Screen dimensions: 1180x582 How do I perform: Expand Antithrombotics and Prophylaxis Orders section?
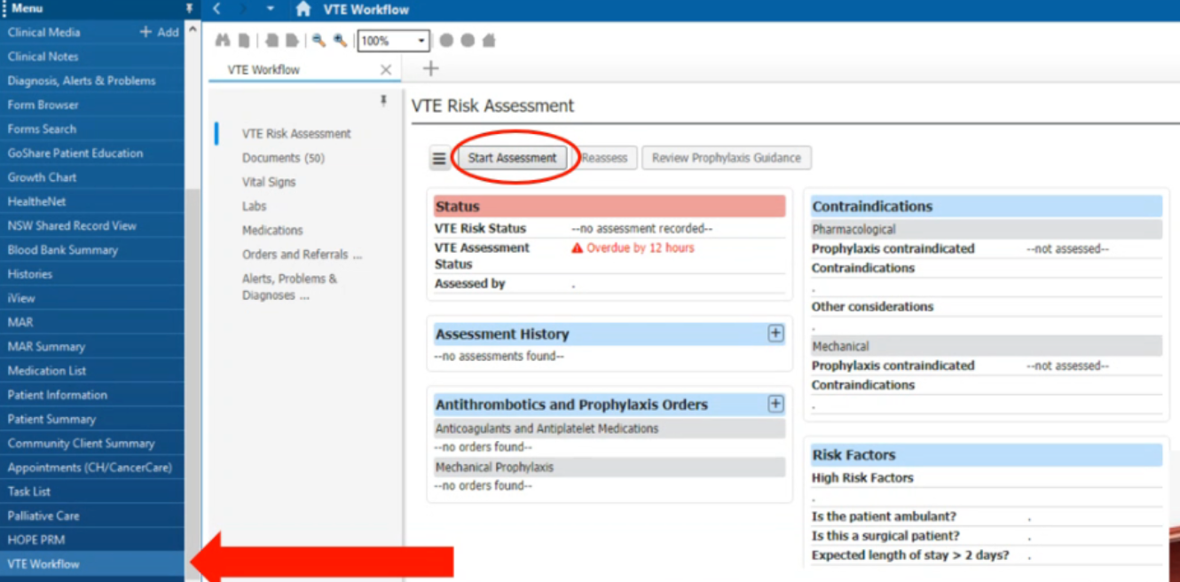tap(775, 405)
